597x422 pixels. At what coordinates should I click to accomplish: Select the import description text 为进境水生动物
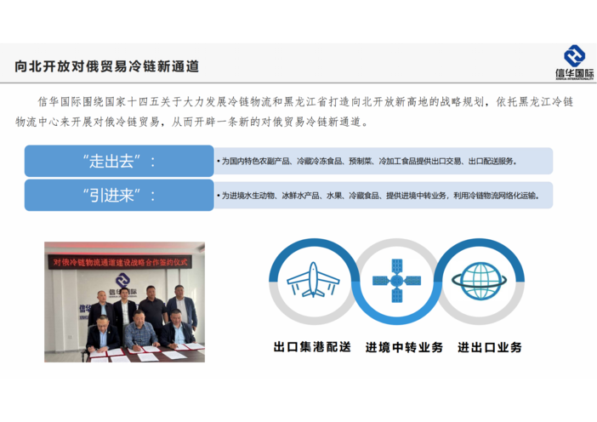378,195
